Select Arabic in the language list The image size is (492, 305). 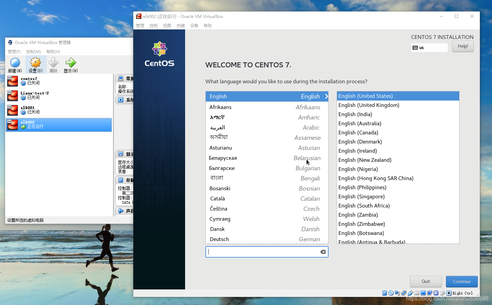click(267, 128)
